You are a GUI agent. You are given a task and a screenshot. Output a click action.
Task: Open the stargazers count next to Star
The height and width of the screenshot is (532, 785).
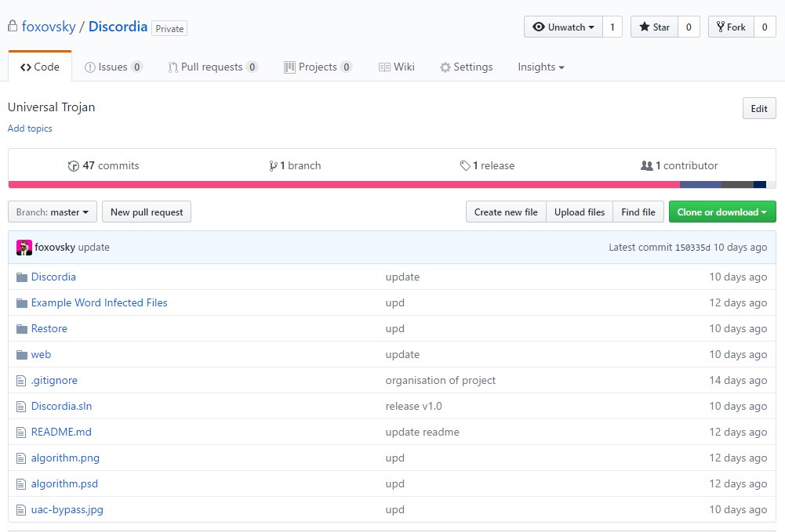coord(689,27)
